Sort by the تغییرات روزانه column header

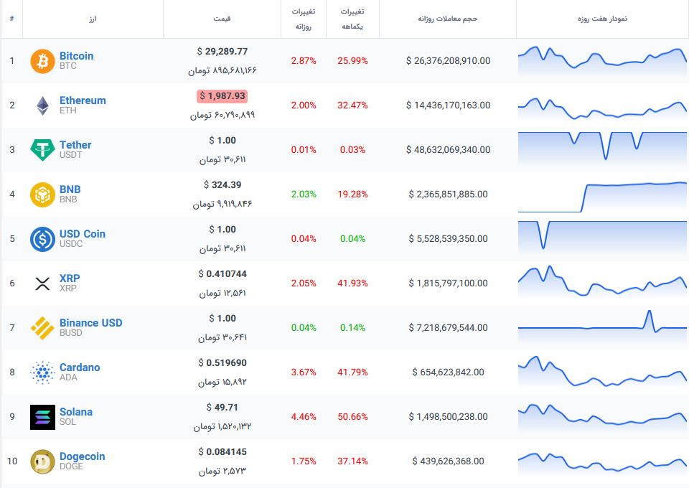[303, 19]
